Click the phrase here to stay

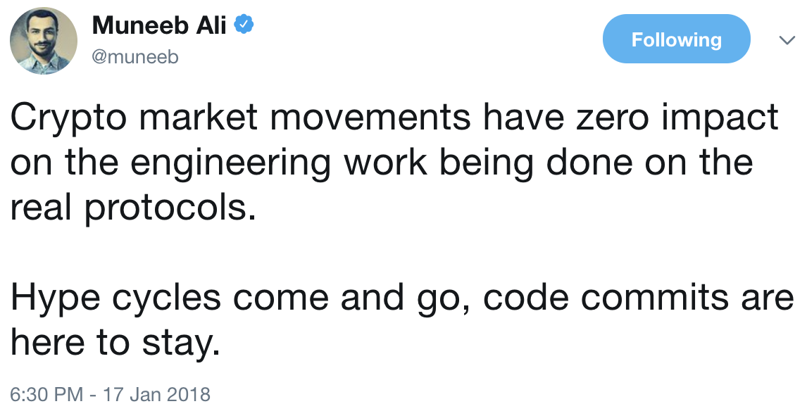115,344
